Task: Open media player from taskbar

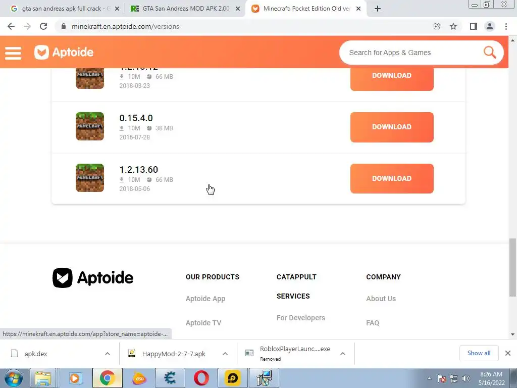Action: tap(75, 378)
